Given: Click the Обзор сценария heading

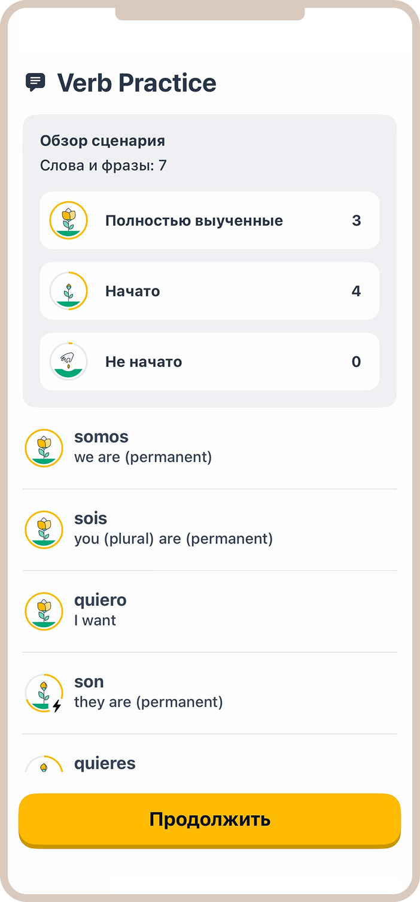Looking at the screenshot, I should pos(102,141).
